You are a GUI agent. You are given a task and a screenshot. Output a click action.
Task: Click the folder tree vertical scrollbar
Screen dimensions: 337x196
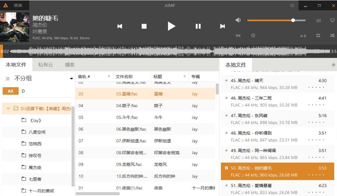[73, 146]
